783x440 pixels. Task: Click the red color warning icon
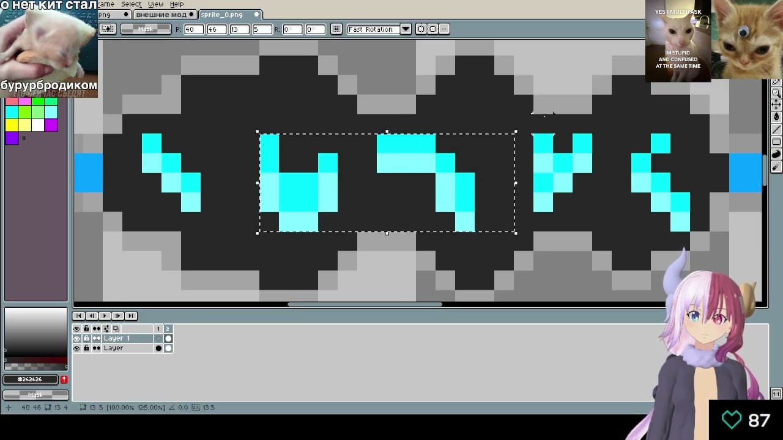click(x=64, y=380)
